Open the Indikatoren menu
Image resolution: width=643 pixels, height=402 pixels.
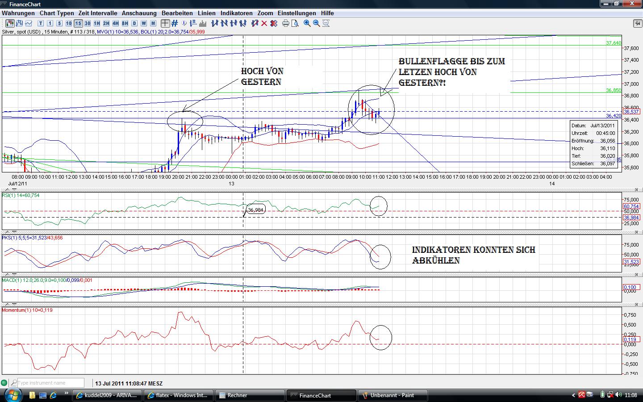(x=236, y=13)
